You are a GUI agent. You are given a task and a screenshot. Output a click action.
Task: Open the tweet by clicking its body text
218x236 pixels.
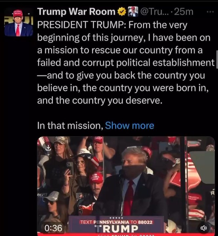tap(126, 63)
